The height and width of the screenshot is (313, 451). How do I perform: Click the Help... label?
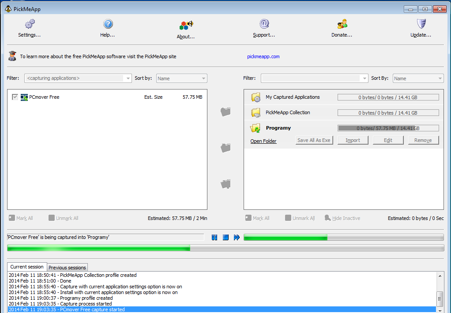pos(108,35)
